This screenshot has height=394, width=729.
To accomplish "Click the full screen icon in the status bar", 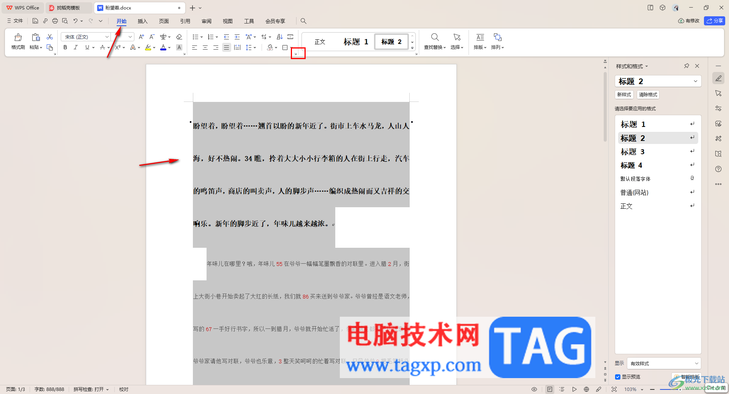I will [x=614, y=389].
